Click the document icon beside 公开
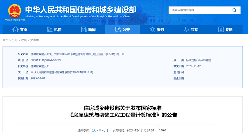The image size is (248, 133). [118, 29]
